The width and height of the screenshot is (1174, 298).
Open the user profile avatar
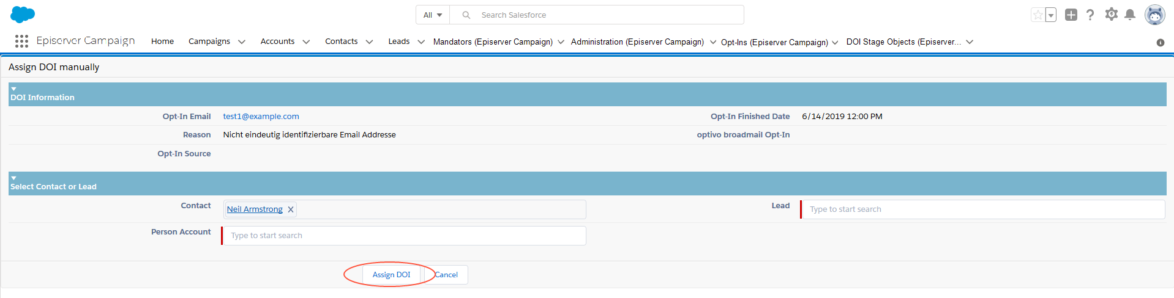click(x=1154, y=15)
